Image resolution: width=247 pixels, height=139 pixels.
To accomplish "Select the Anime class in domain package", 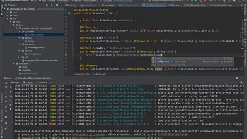I will point(29,41).
